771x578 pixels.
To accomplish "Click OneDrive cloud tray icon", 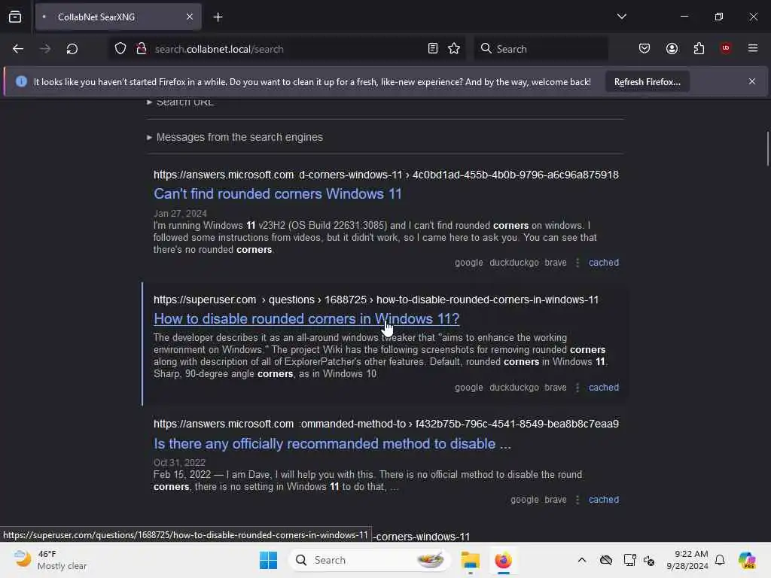I will click(606, 560).
